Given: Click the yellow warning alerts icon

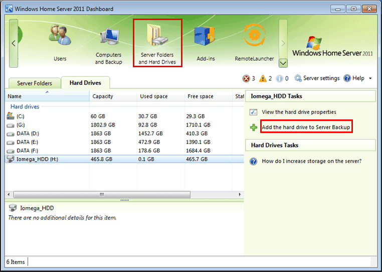Looking at the screenshot, I should [x=263, y=78].
